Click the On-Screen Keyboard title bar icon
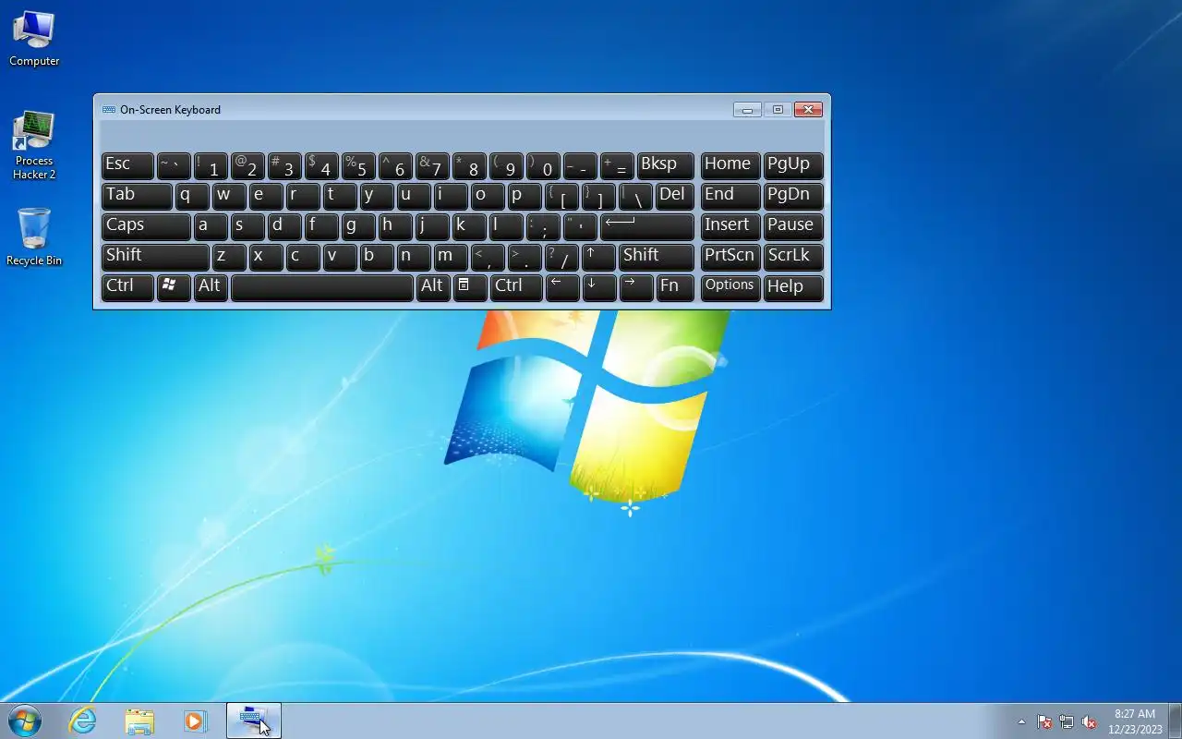Screen dimensions: 1182x739 pos(109,109)
